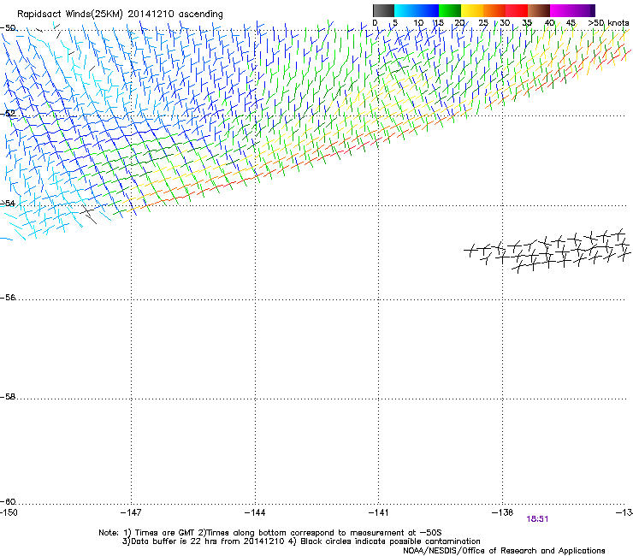Click the -56 latitude axis label

point(8,298)
